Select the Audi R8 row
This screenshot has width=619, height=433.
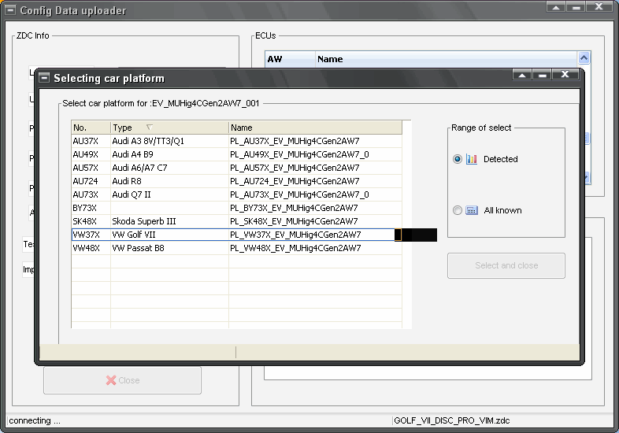coord(236,181)
